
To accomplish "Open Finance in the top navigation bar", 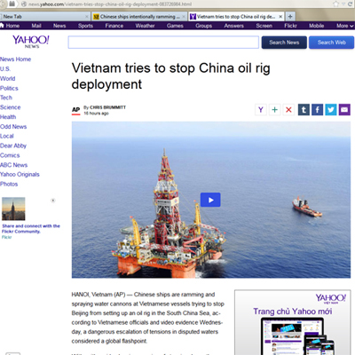I will [x=114, y=26].
